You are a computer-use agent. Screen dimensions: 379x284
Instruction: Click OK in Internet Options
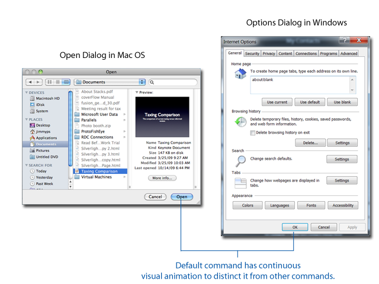pos(295,227)
